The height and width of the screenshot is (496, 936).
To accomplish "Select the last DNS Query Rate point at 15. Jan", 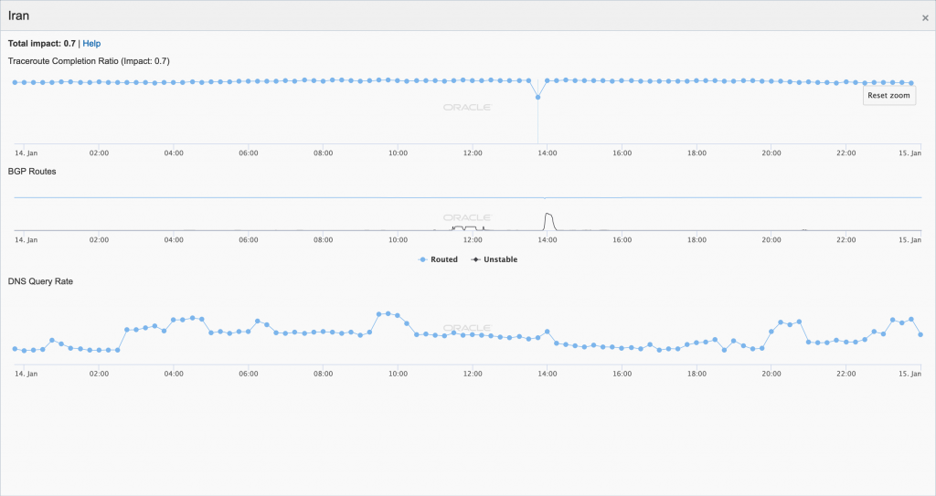I will (x=920, y=334).
